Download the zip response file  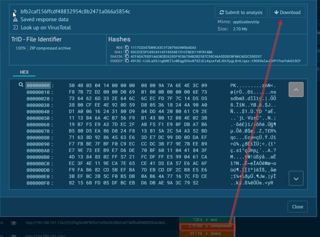pos(287,12)
